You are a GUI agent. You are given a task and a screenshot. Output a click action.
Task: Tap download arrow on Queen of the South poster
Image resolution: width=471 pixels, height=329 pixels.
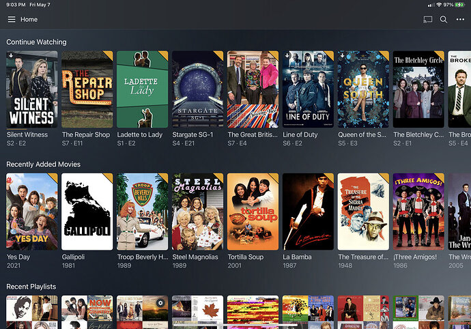point(342,55)
